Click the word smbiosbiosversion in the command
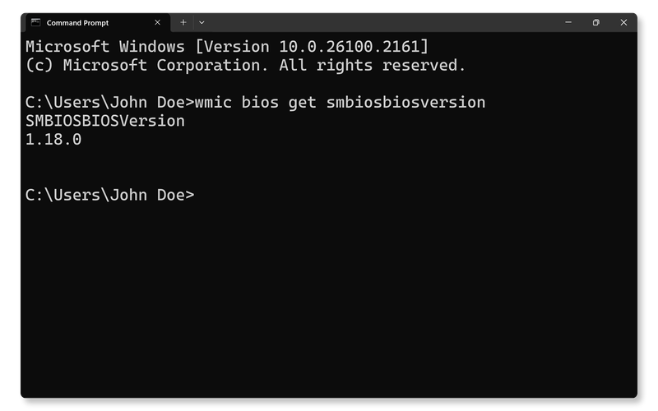 pyautogui.click(x=406, y=103)
